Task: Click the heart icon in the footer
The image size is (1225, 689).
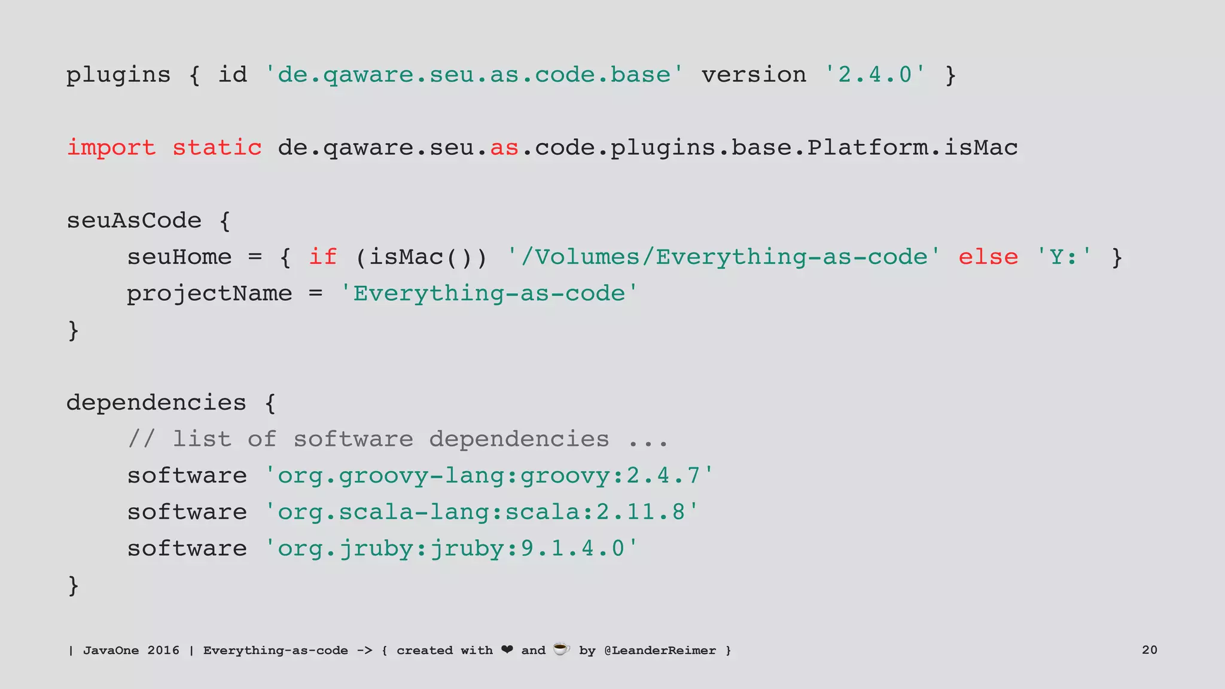Action: [507, 650]
